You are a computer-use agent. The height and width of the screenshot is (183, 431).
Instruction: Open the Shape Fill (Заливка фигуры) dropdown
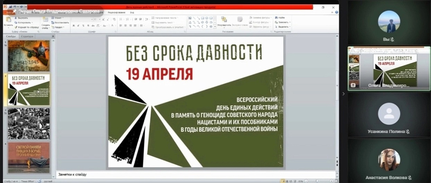point(261,18)
